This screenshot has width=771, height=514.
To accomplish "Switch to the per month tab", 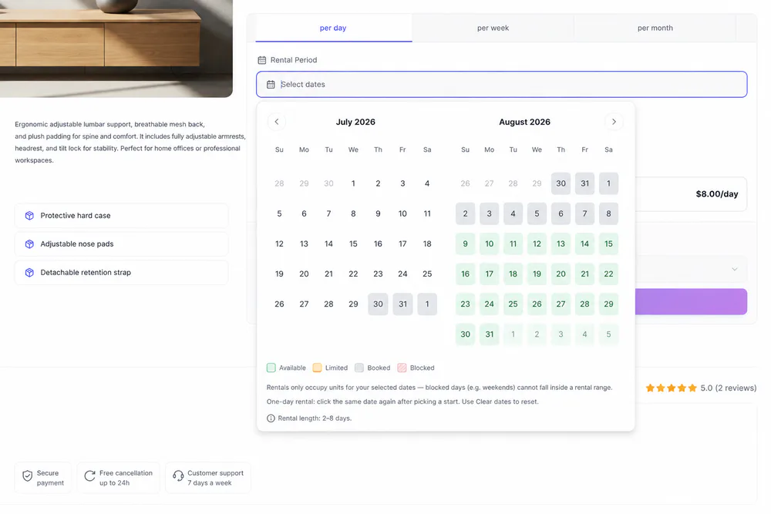I will pos(655,28).
